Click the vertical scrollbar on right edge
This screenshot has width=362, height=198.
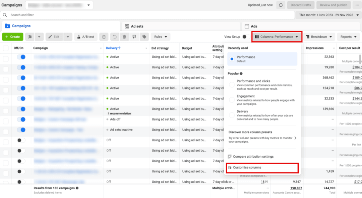tap(360, 59)
